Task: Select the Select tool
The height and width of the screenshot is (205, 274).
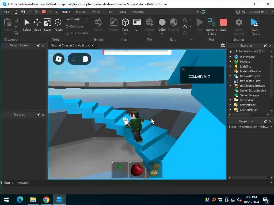Action: (27, 25)
